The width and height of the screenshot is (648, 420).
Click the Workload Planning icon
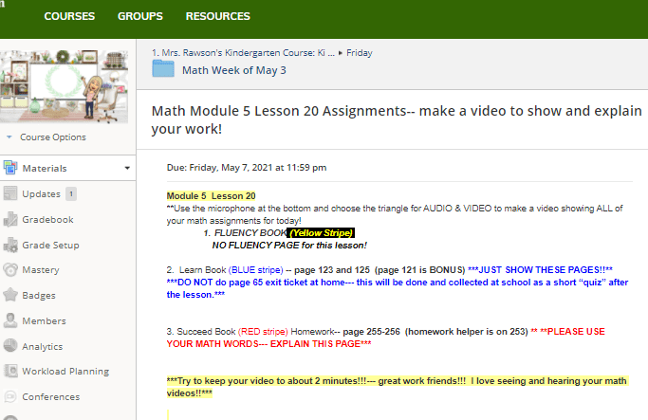(x=10, y=371)
